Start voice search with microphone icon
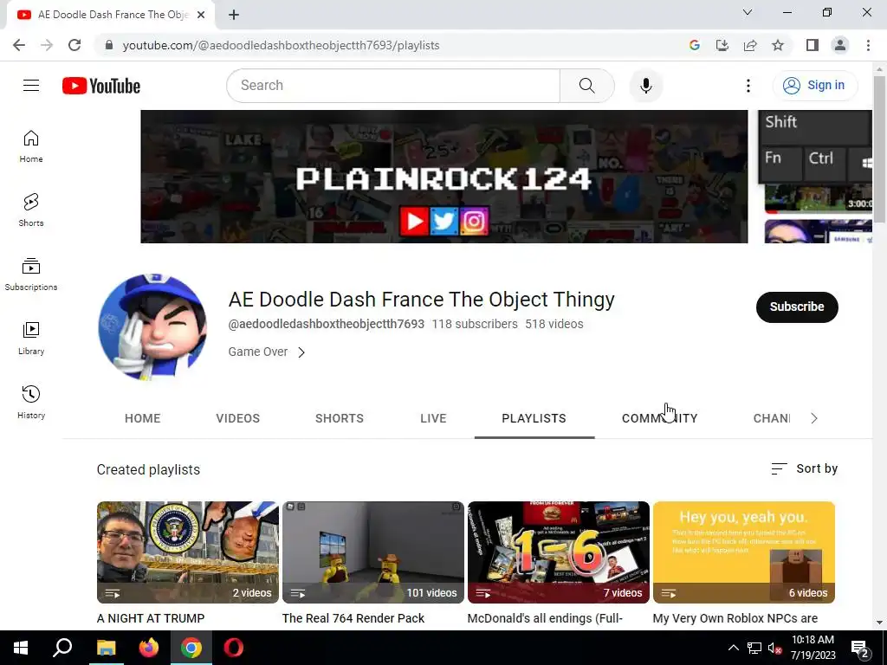This screenshot has height=665, width=887. coord(646,86)
